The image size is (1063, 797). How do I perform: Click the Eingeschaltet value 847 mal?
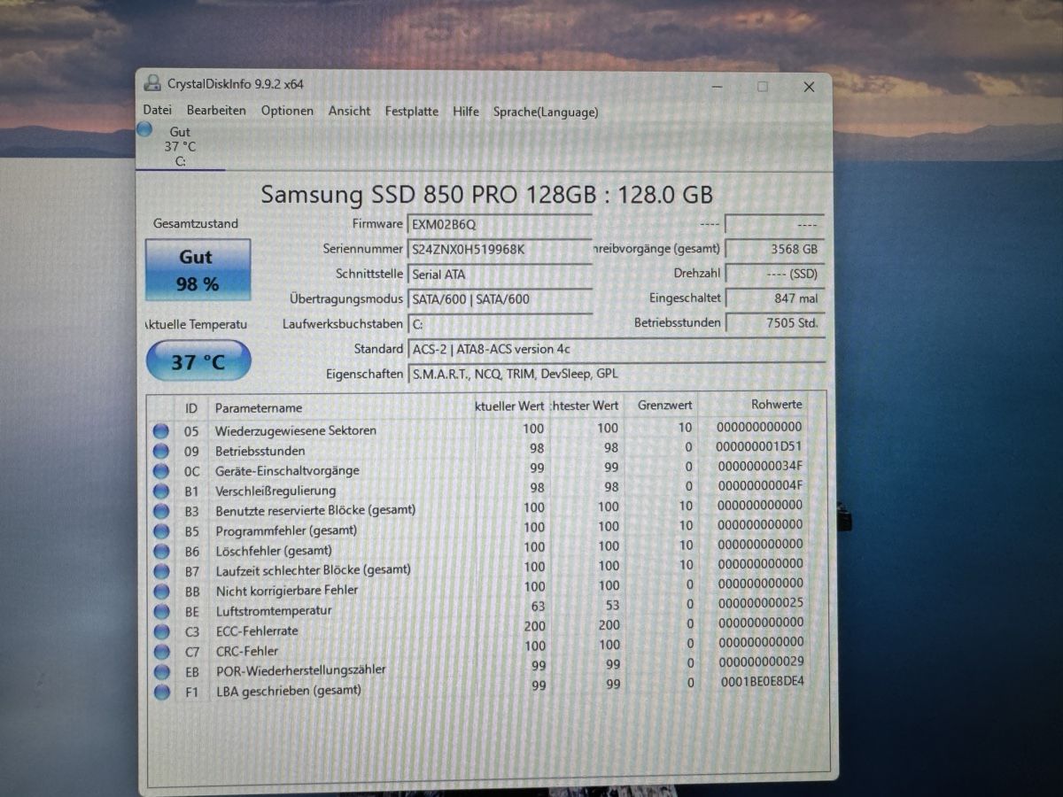[775, 298]
